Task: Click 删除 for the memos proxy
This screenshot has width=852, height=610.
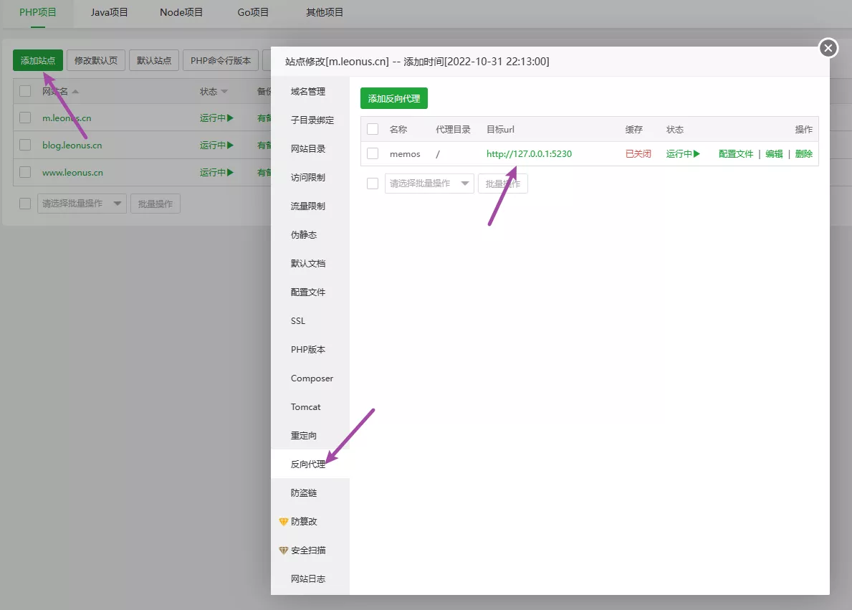Action: [804, 154]
